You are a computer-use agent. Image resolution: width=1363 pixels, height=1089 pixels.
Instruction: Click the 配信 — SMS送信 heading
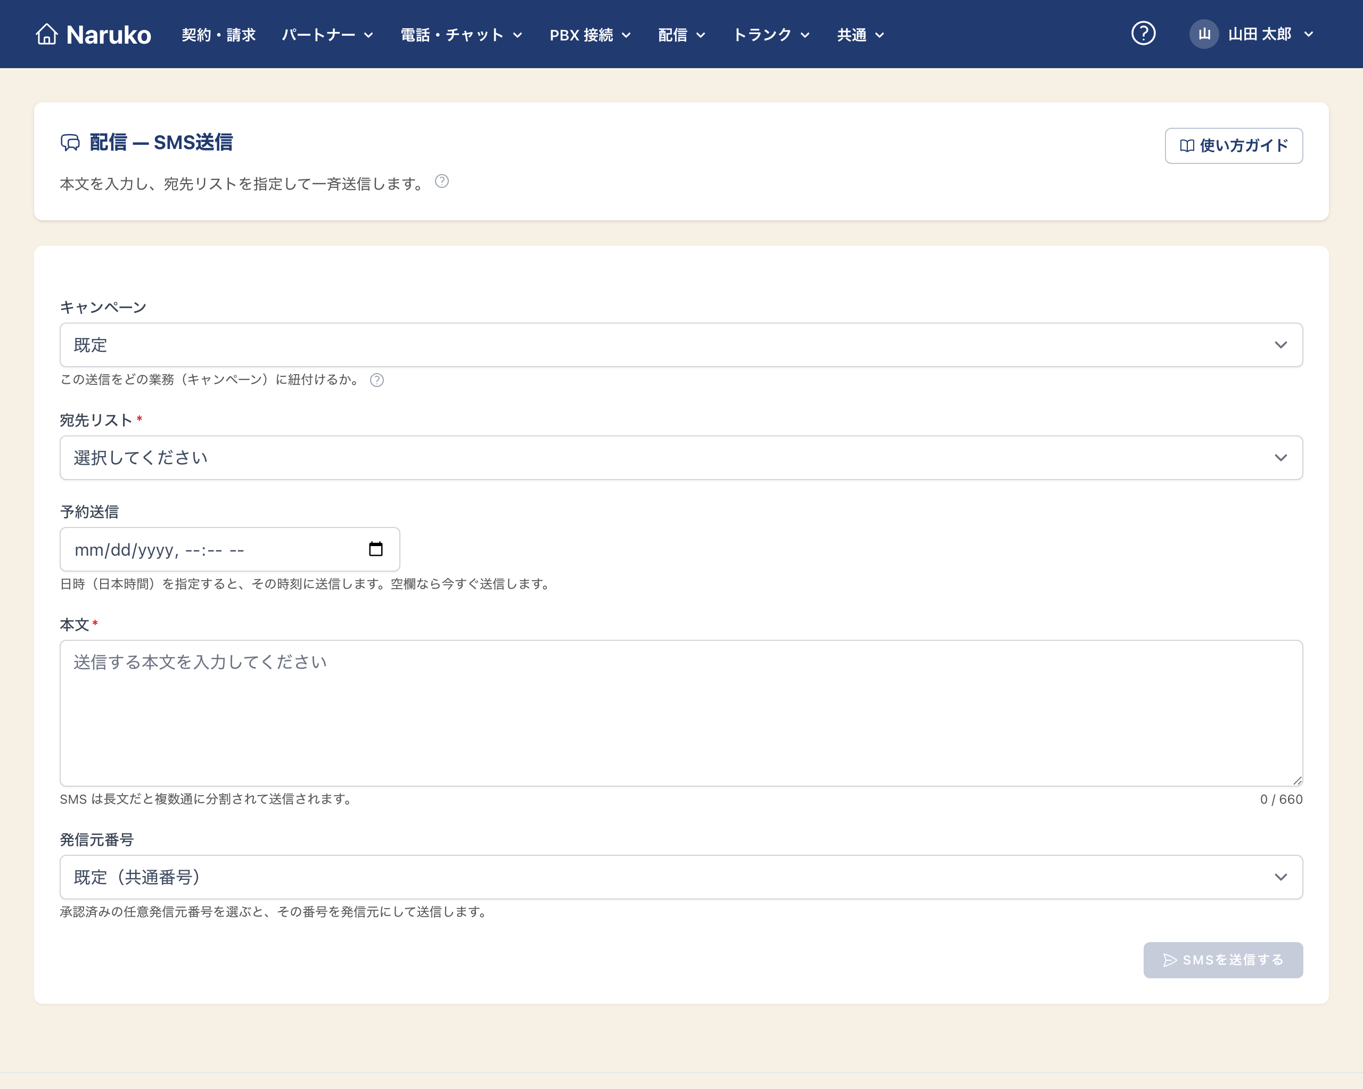click(161, 143)
